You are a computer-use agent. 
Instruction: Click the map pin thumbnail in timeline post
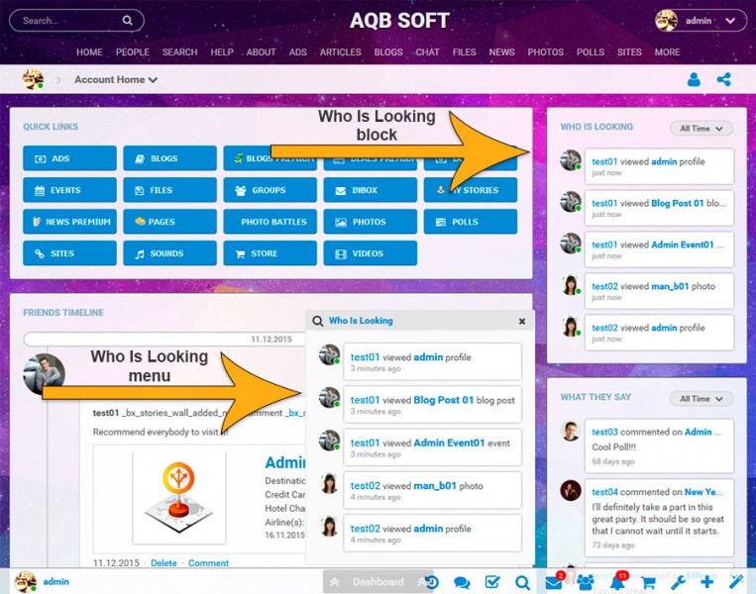179,497
